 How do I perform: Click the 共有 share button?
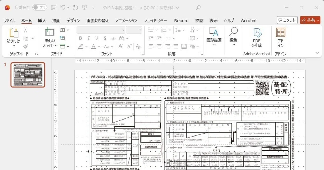(310, 20)
